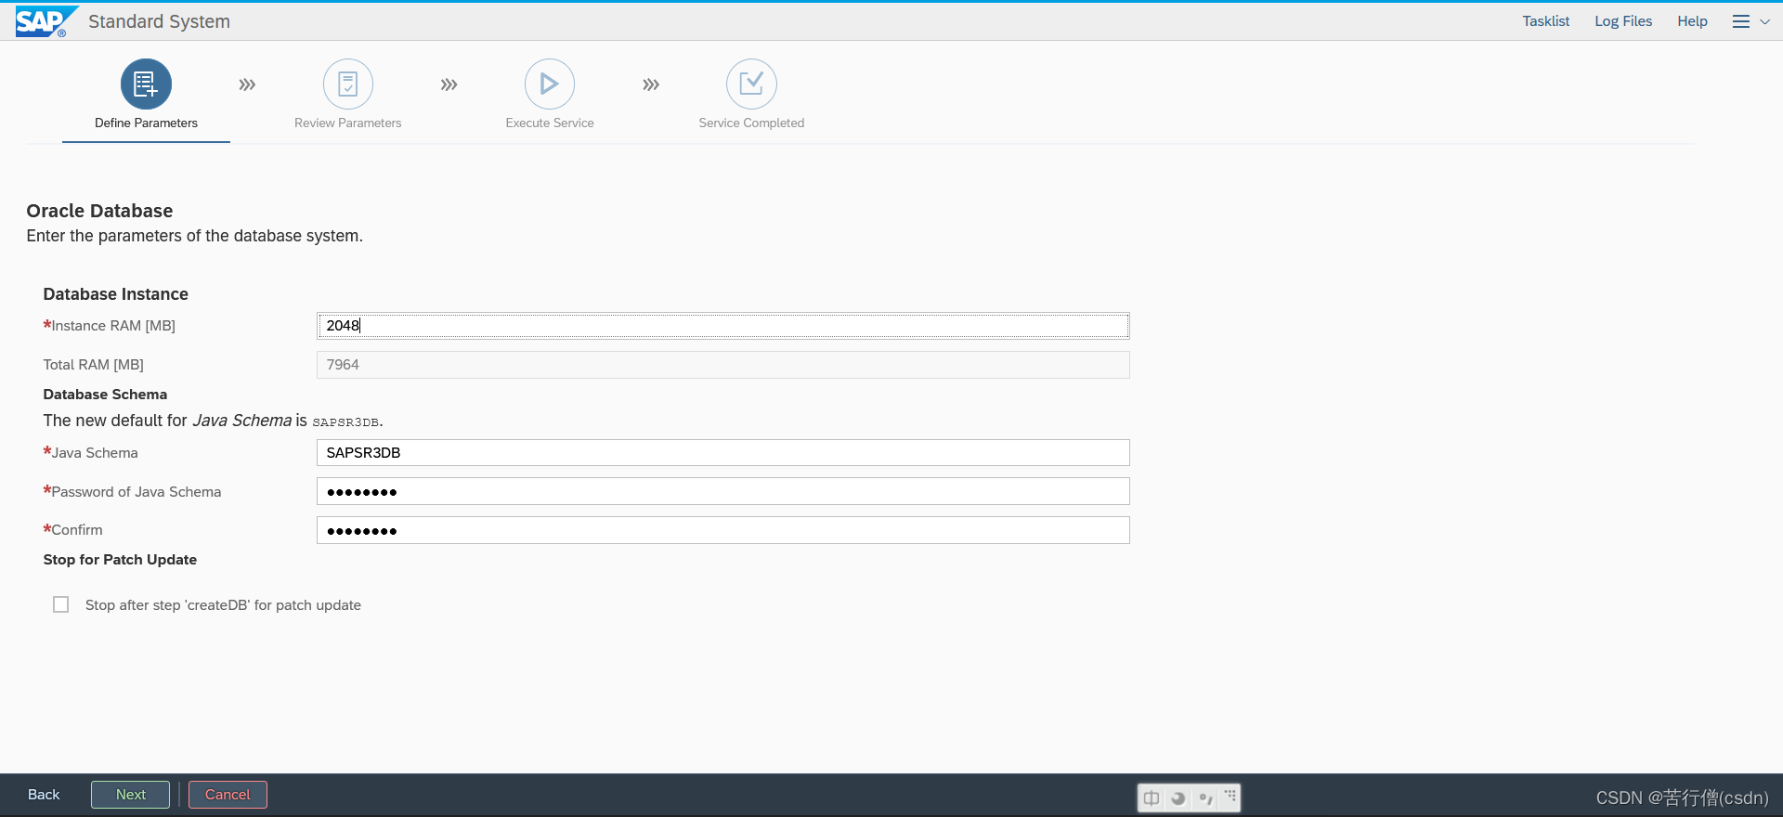Open the hamburger menu icon
Viewport: 1783px width, 817px height.
pyautogui.click(x=1741, y=21)
